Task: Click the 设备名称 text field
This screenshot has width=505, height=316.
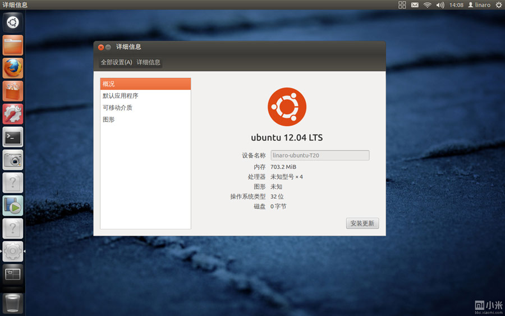Action: [320, 155]
